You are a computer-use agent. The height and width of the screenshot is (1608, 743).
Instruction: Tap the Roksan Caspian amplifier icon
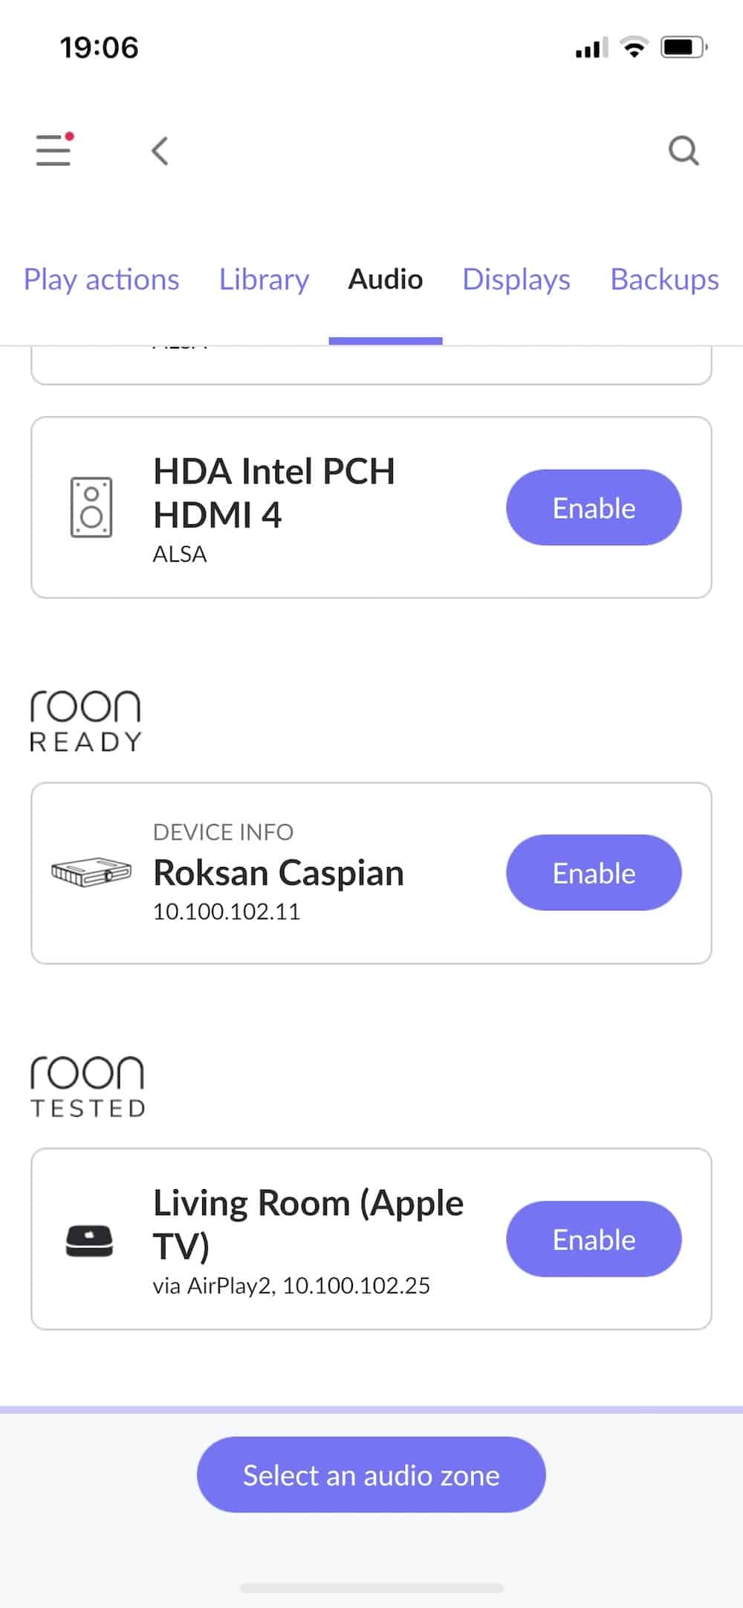coord(91,873)
